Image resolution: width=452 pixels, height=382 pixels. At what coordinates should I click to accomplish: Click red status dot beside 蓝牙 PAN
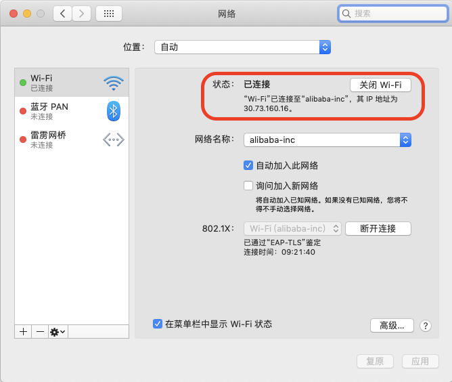[23, 111]
